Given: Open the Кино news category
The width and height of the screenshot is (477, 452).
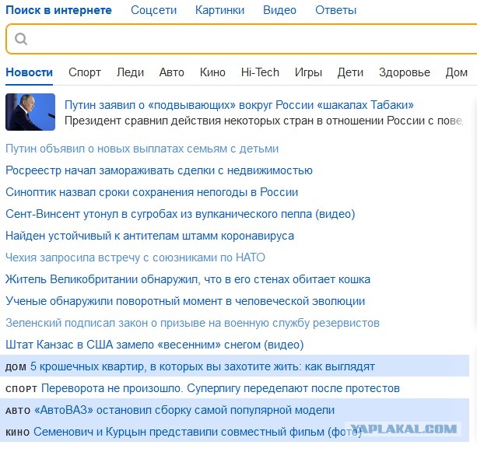Looking at the screenshot, I should pyautogui.click(x=212, y=72).
